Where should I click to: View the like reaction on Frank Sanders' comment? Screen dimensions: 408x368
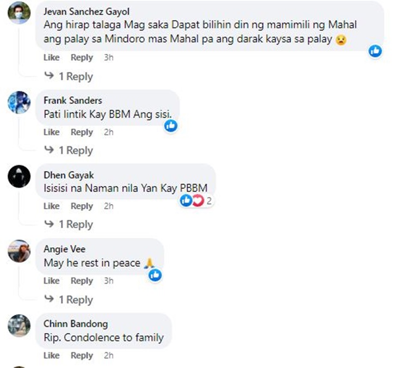(x=171, y=126)
